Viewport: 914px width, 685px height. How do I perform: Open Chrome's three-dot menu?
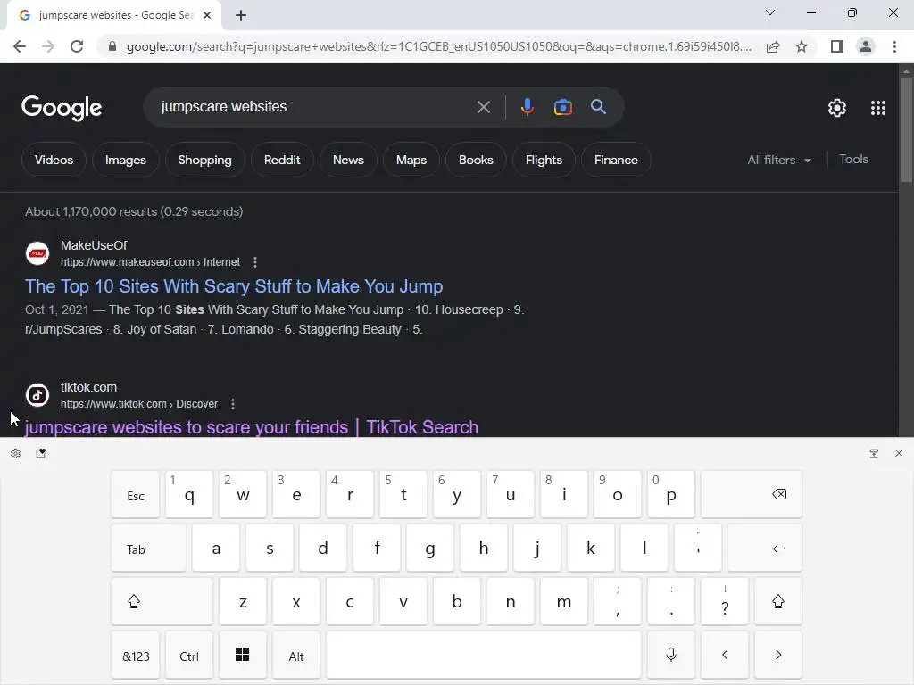tap(894, 46)
